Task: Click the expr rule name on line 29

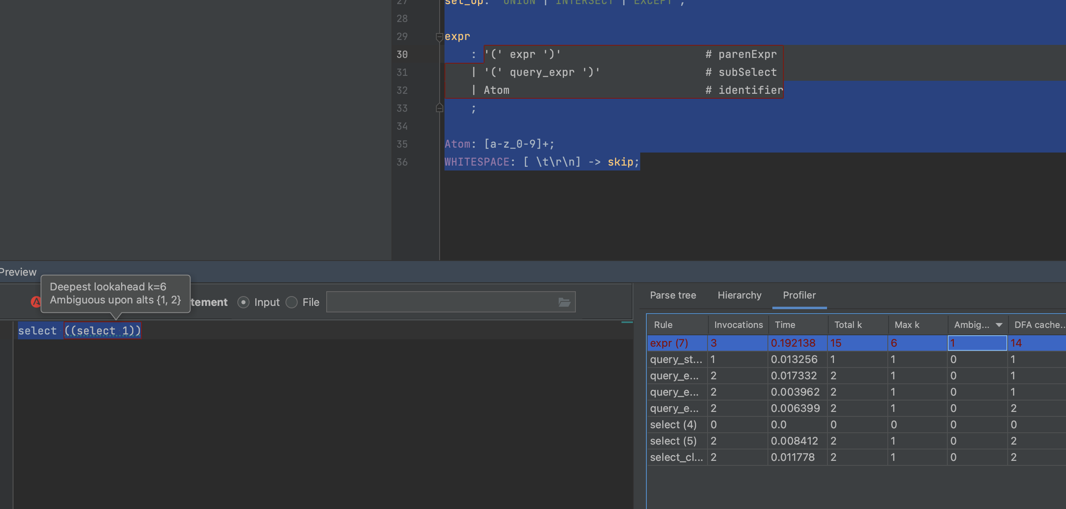Action: click(x=457, y=37)
